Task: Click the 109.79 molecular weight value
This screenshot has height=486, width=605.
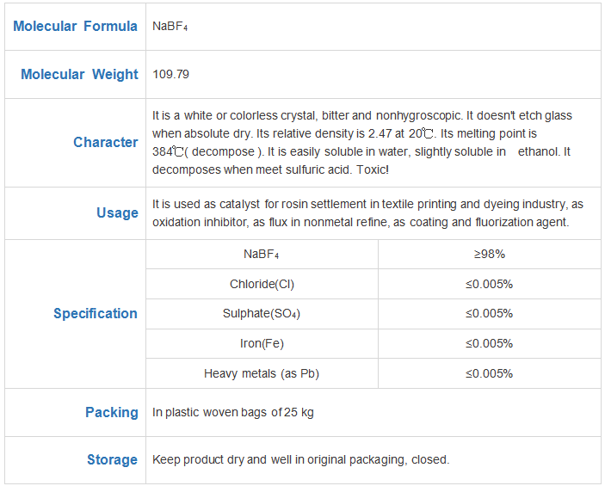Action: [171, 74]
